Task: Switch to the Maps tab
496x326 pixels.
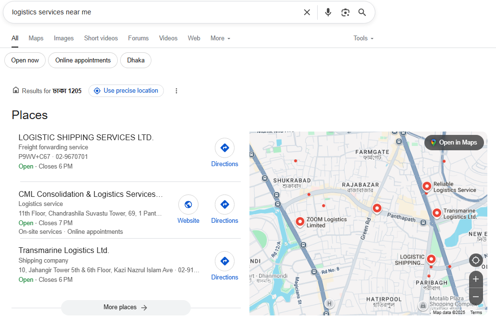Action: 36,38
